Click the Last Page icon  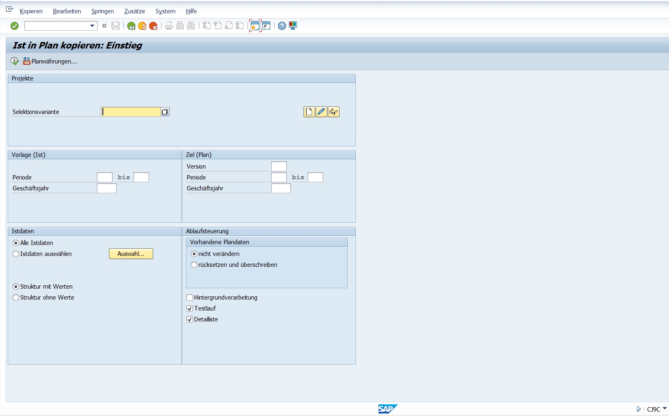pos(239,26)
